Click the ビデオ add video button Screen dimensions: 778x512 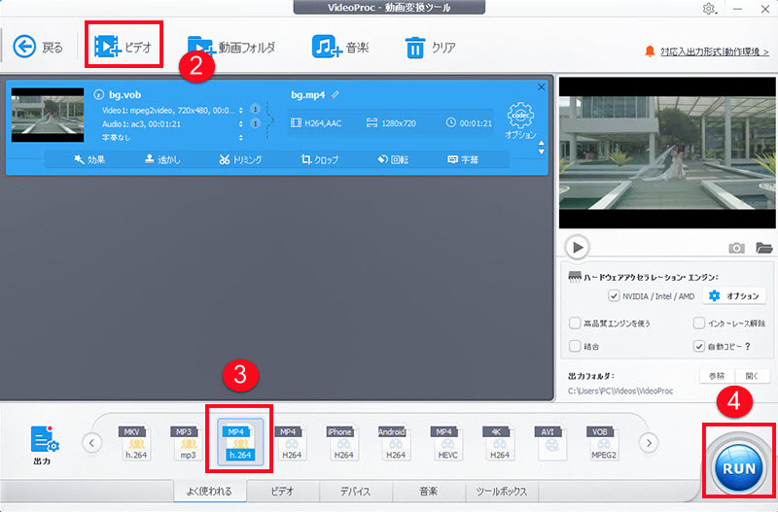pos(122,47)
